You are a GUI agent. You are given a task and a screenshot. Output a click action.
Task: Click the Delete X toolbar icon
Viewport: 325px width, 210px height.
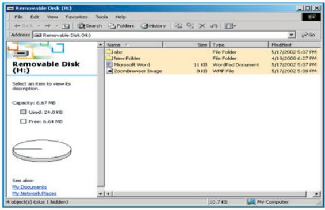(202, 26)
